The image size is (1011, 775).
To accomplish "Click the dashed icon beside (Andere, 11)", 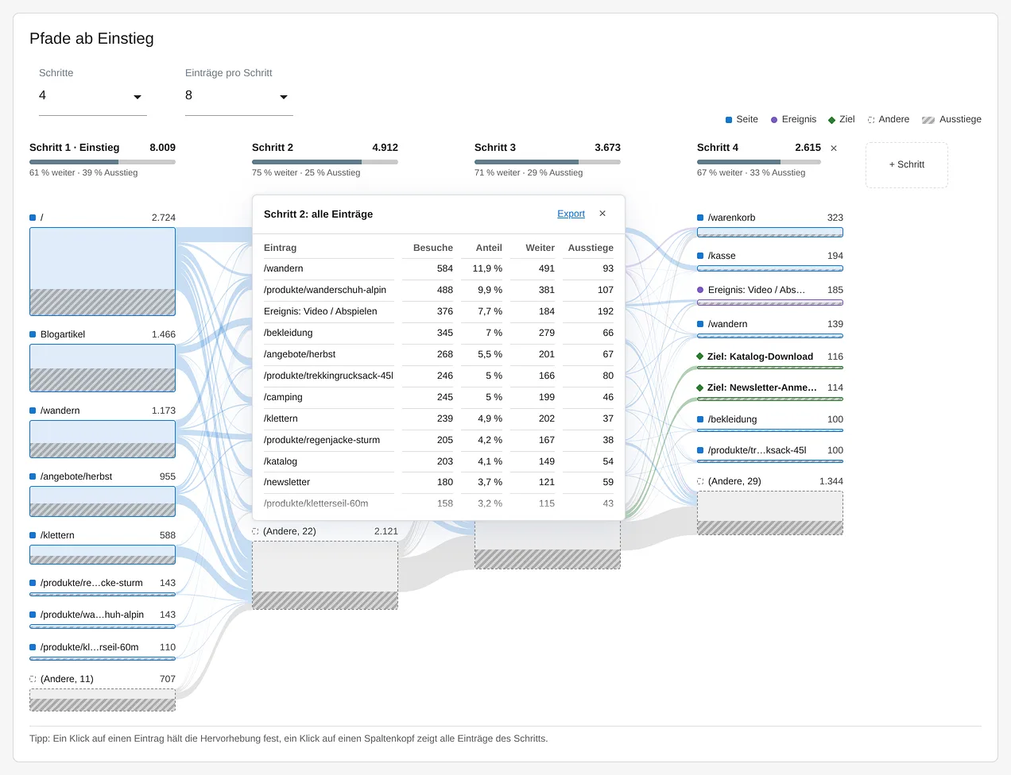I will pyautogui.click(x=33, y=679).
